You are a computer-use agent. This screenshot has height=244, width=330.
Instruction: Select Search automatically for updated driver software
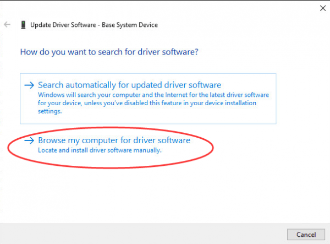click(x=129, y=85)
